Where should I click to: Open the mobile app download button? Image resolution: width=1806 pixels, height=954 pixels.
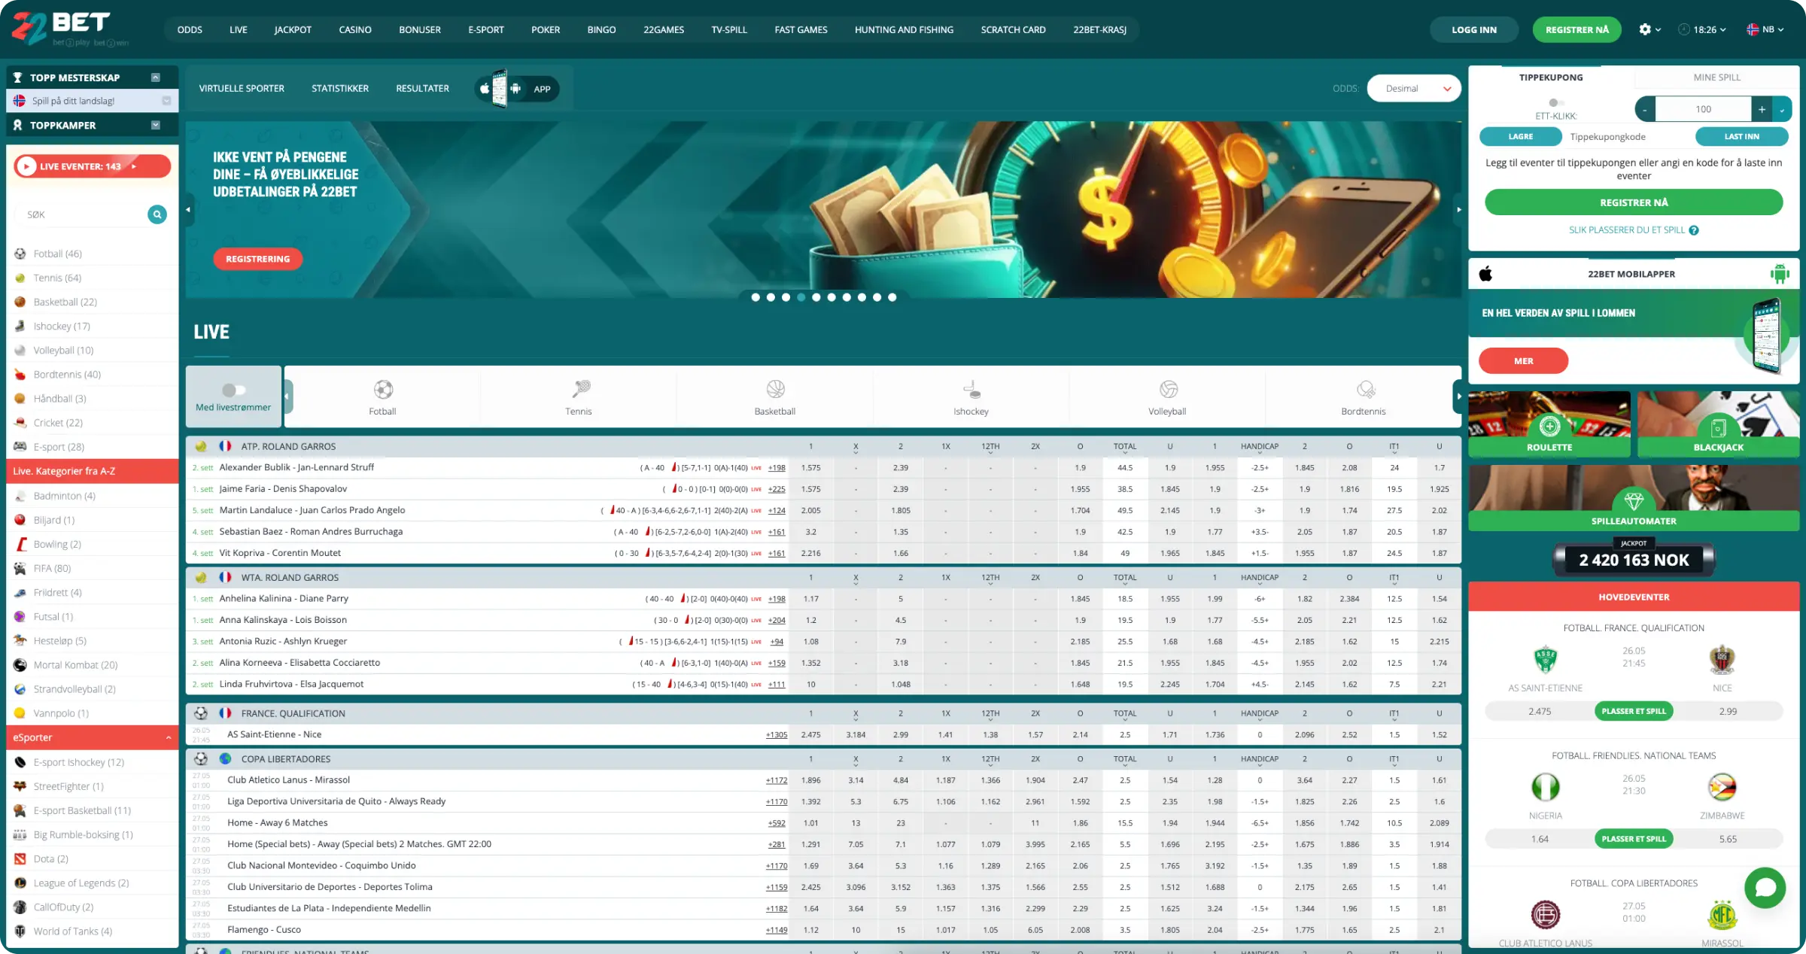[x=518, y=89]
